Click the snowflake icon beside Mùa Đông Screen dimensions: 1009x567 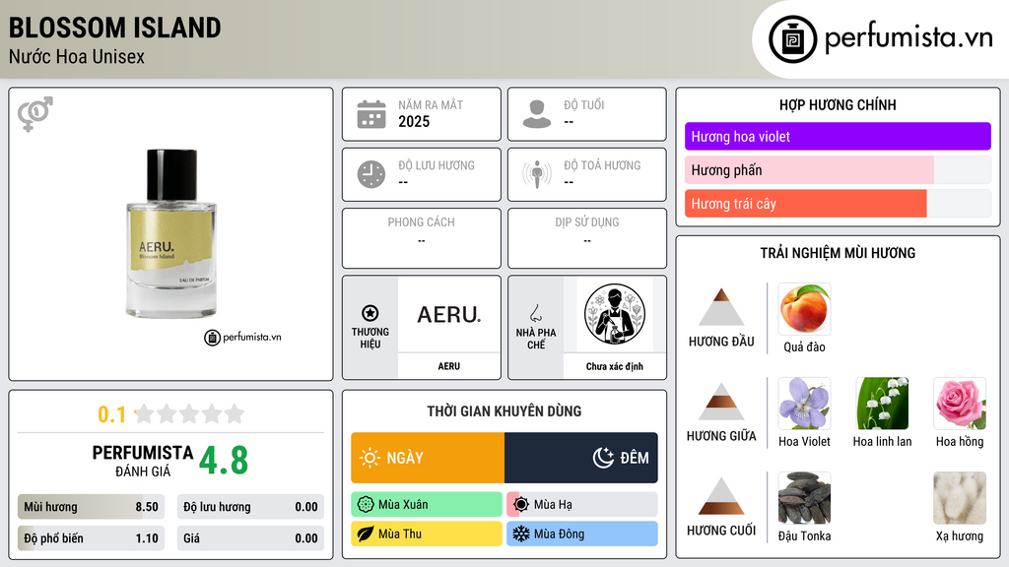coord(521,534)
